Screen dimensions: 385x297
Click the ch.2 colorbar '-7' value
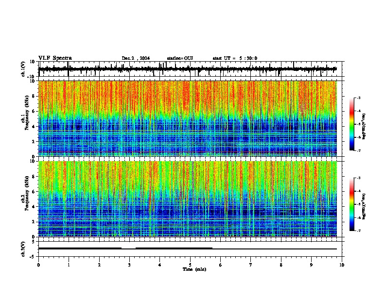click(358, 231)
